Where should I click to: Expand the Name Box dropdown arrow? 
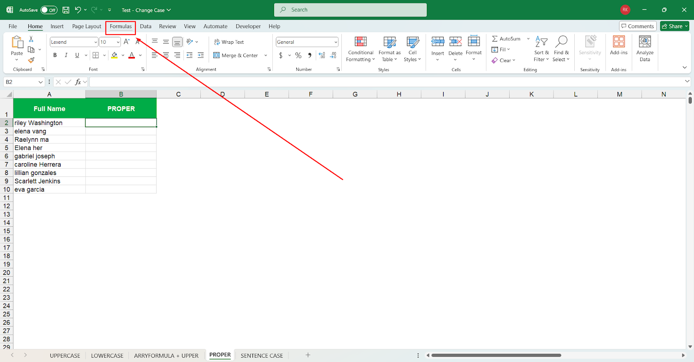coord(40,82)
